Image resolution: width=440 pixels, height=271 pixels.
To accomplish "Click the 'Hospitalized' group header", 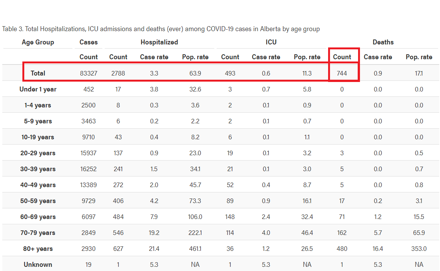I will (159, 42).
